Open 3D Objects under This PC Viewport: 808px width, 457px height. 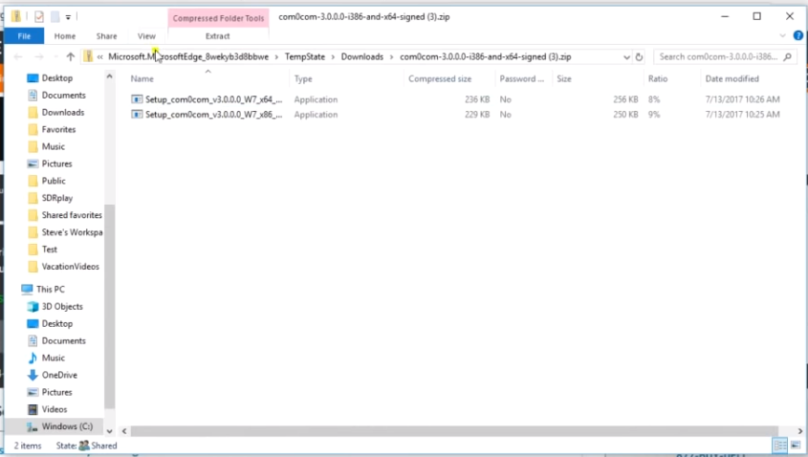point(62,307)
